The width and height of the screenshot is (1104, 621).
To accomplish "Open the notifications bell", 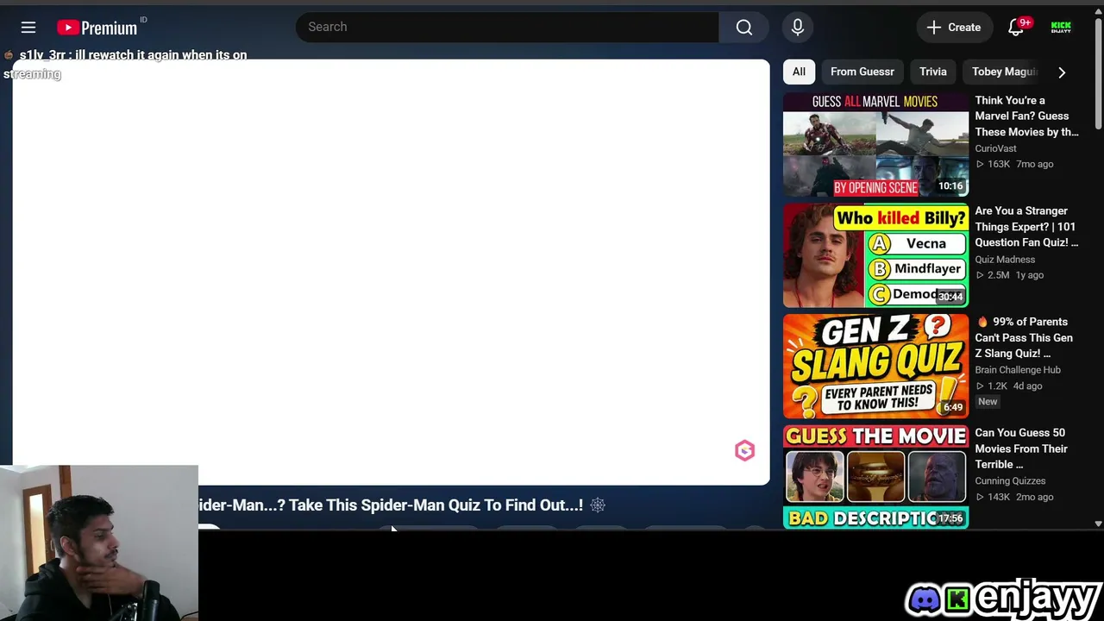I will tap(1016, 28).
